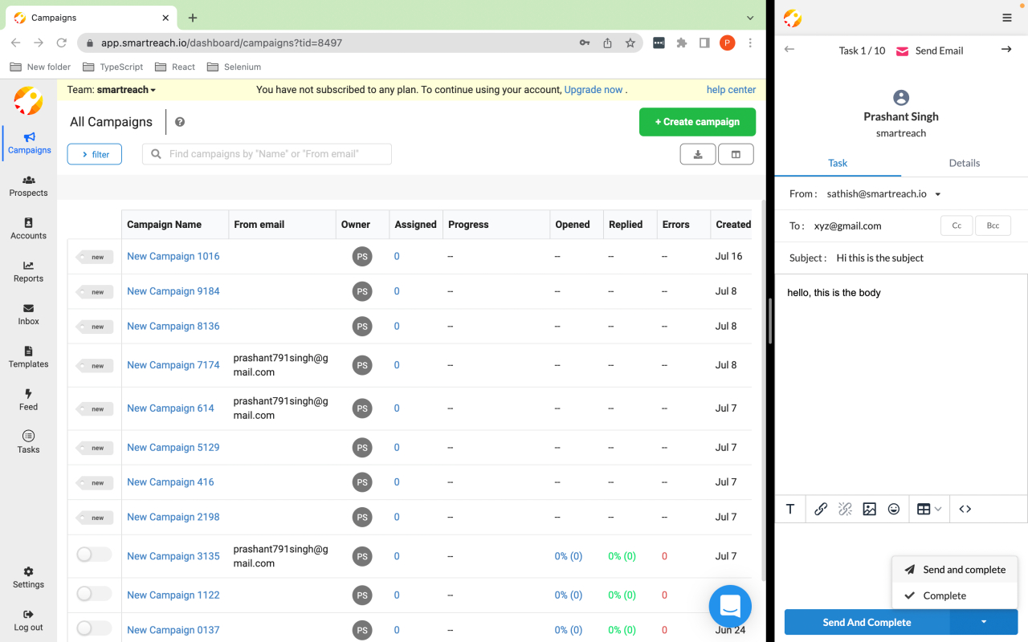The width and height of the screenshot is (1028, 642).
Task: Toggle the switch for New Campaign 1122
Action: coord(94,594)
